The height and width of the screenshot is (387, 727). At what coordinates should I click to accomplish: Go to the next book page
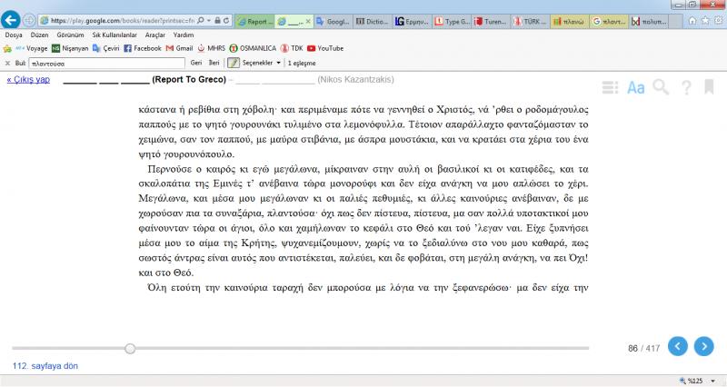[703, 346]
